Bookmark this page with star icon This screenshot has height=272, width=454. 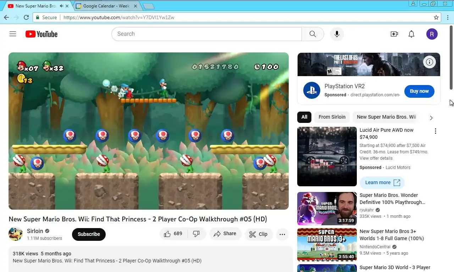tap(436, 17)
